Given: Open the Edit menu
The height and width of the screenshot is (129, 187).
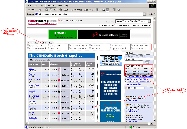Looking at the screenshot, I should click(36, 5).
